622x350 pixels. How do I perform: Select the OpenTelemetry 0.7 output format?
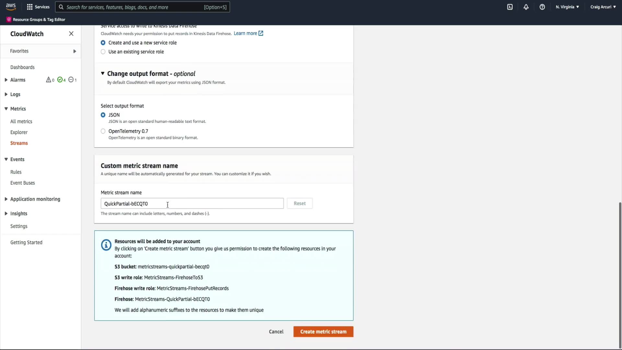pyautogui.click(x=103, y=131)
